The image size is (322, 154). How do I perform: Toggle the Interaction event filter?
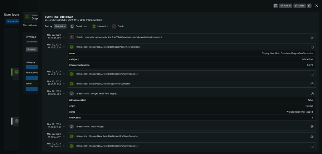tap(101, 26)
